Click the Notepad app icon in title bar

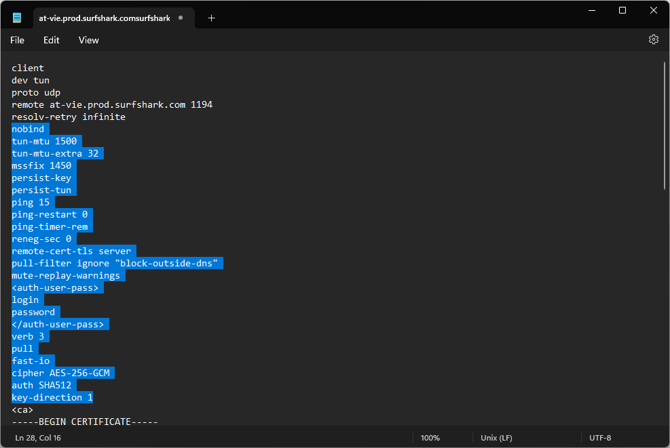[x=17, y=18]
